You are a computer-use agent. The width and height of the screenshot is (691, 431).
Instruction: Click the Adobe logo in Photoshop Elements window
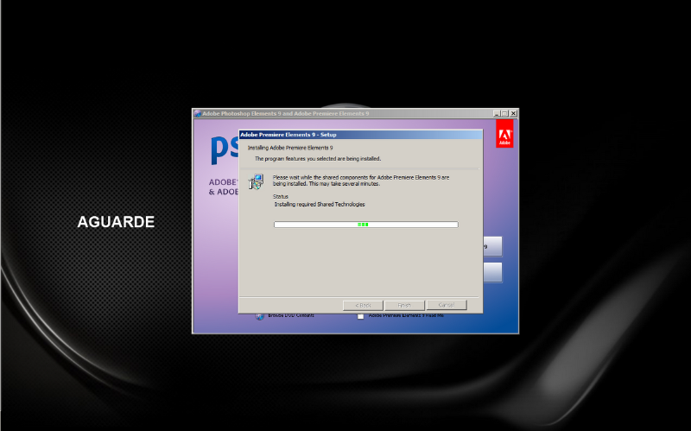click(504, 134)
